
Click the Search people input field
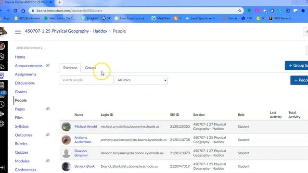tap(87, 80)
